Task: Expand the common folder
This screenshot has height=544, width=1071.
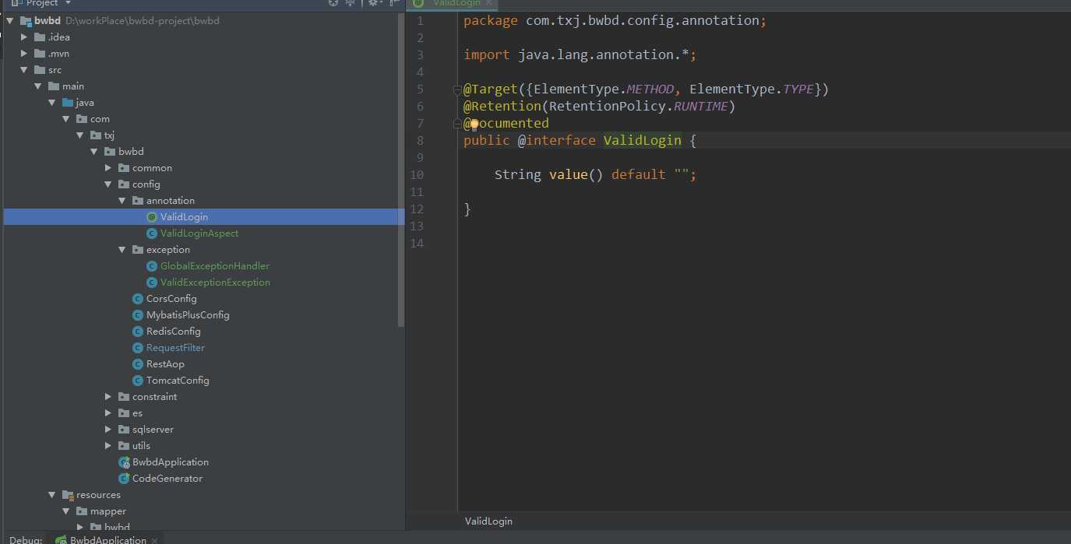Action: 109,168
